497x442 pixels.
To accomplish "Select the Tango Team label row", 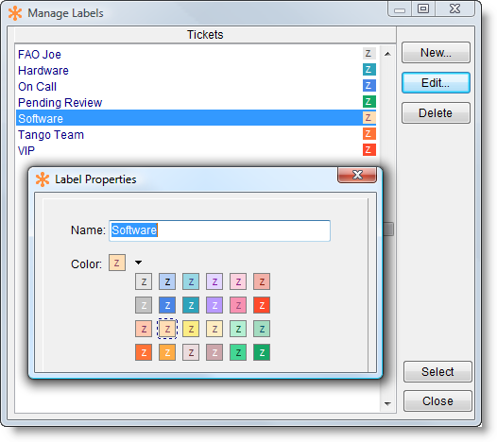I will [x=196, y=134].
